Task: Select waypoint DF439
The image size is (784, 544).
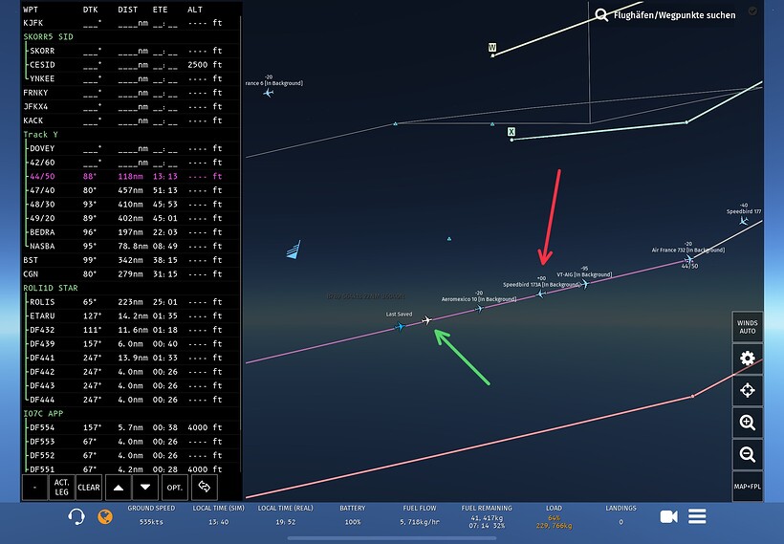Action: click(131, 343)
